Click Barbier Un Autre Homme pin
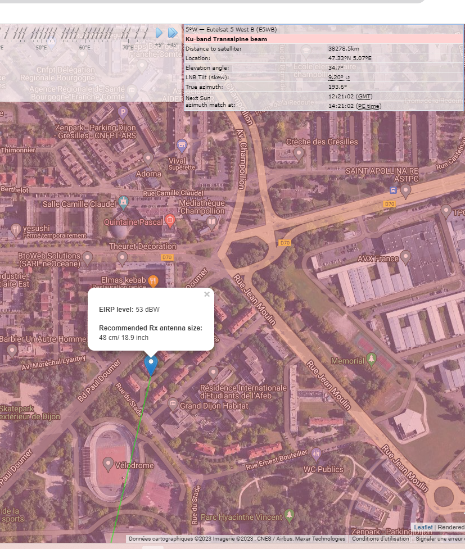 pyautogui.click(x=12, y=351)
